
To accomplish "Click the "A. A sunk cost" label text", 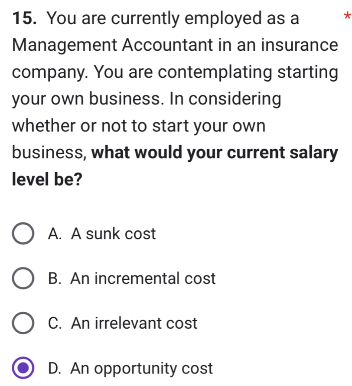I will [x=102, y=234].
